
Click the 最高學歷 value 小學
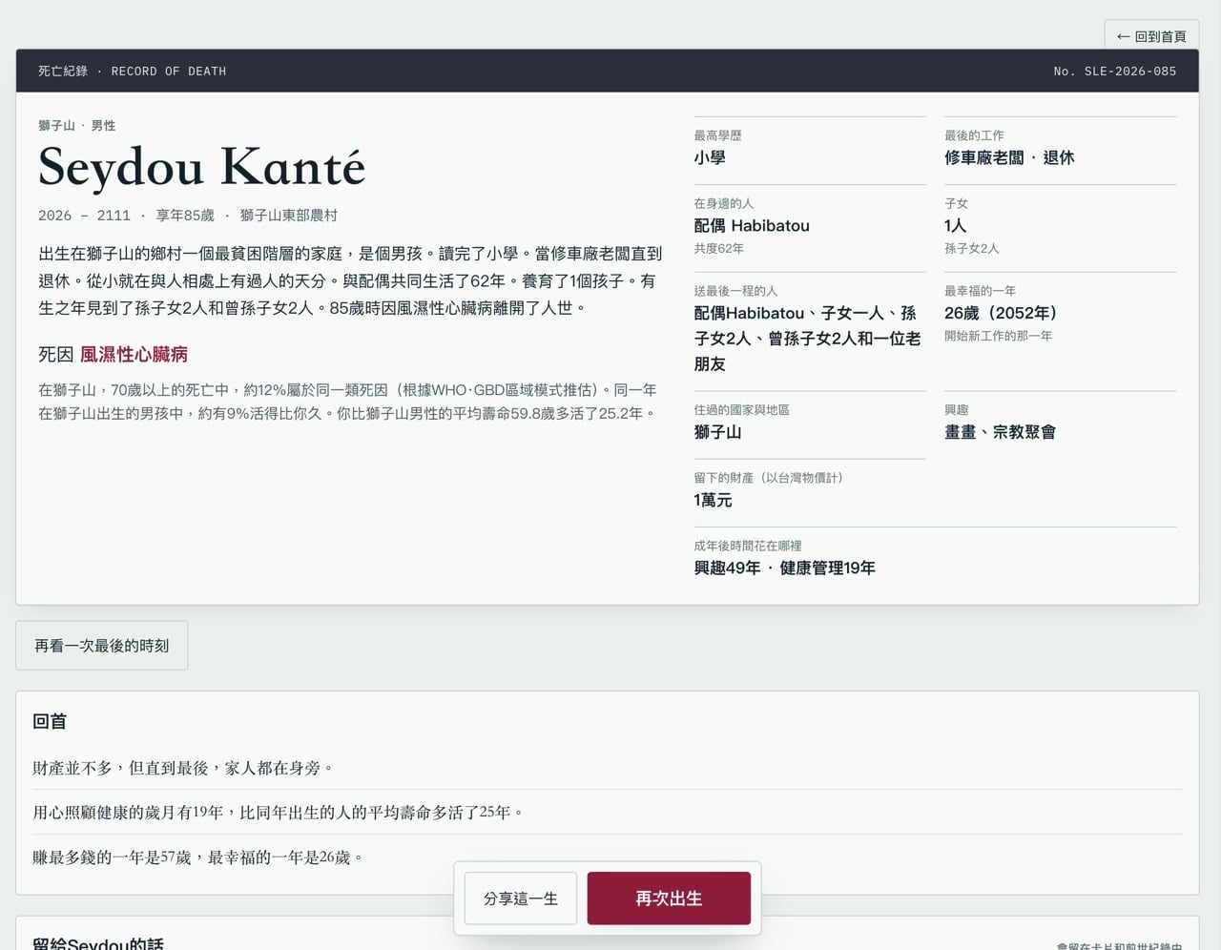tap(710, 158)
